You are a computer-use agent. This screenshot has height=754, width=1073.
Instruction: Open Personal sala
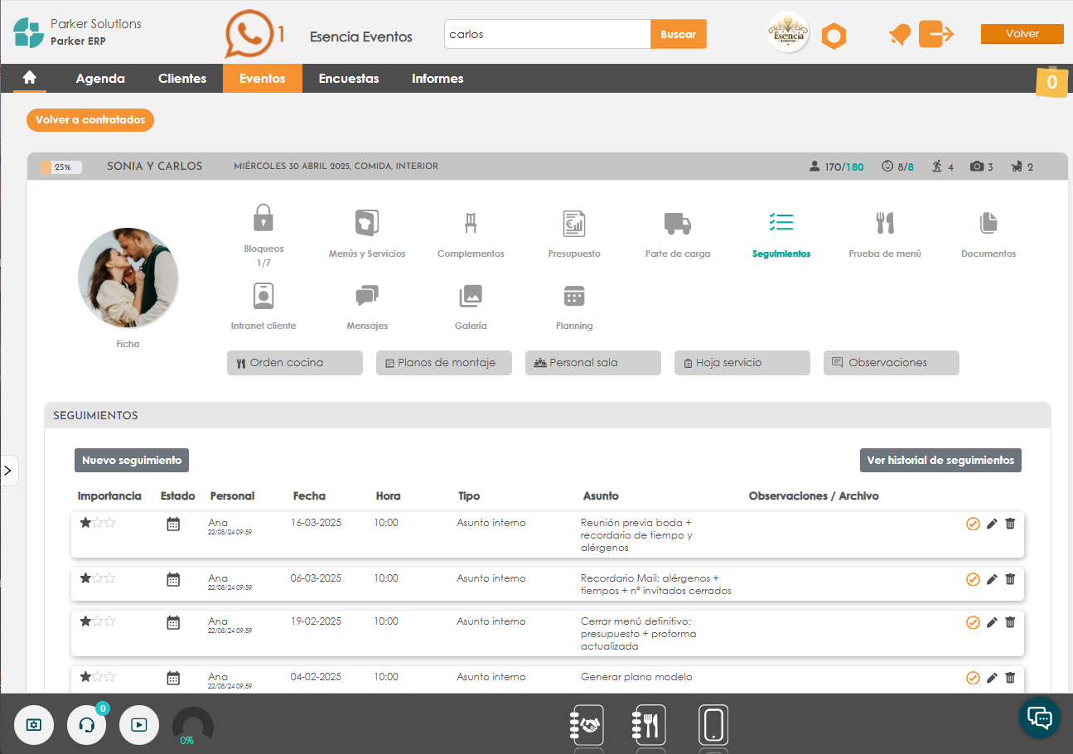[593, 363]
